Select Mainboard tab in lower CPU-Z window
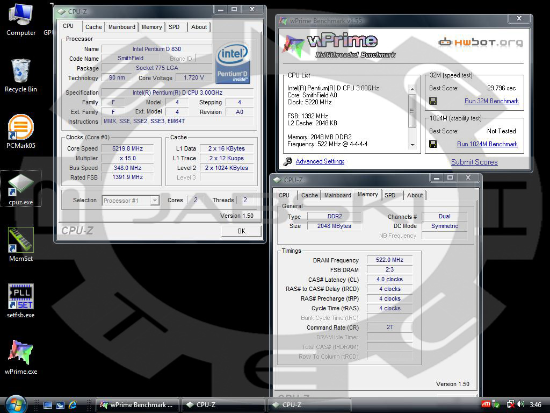 338,195
